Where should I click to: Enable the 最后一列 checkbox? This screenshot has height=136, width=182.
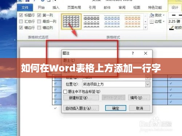[39, 21]
